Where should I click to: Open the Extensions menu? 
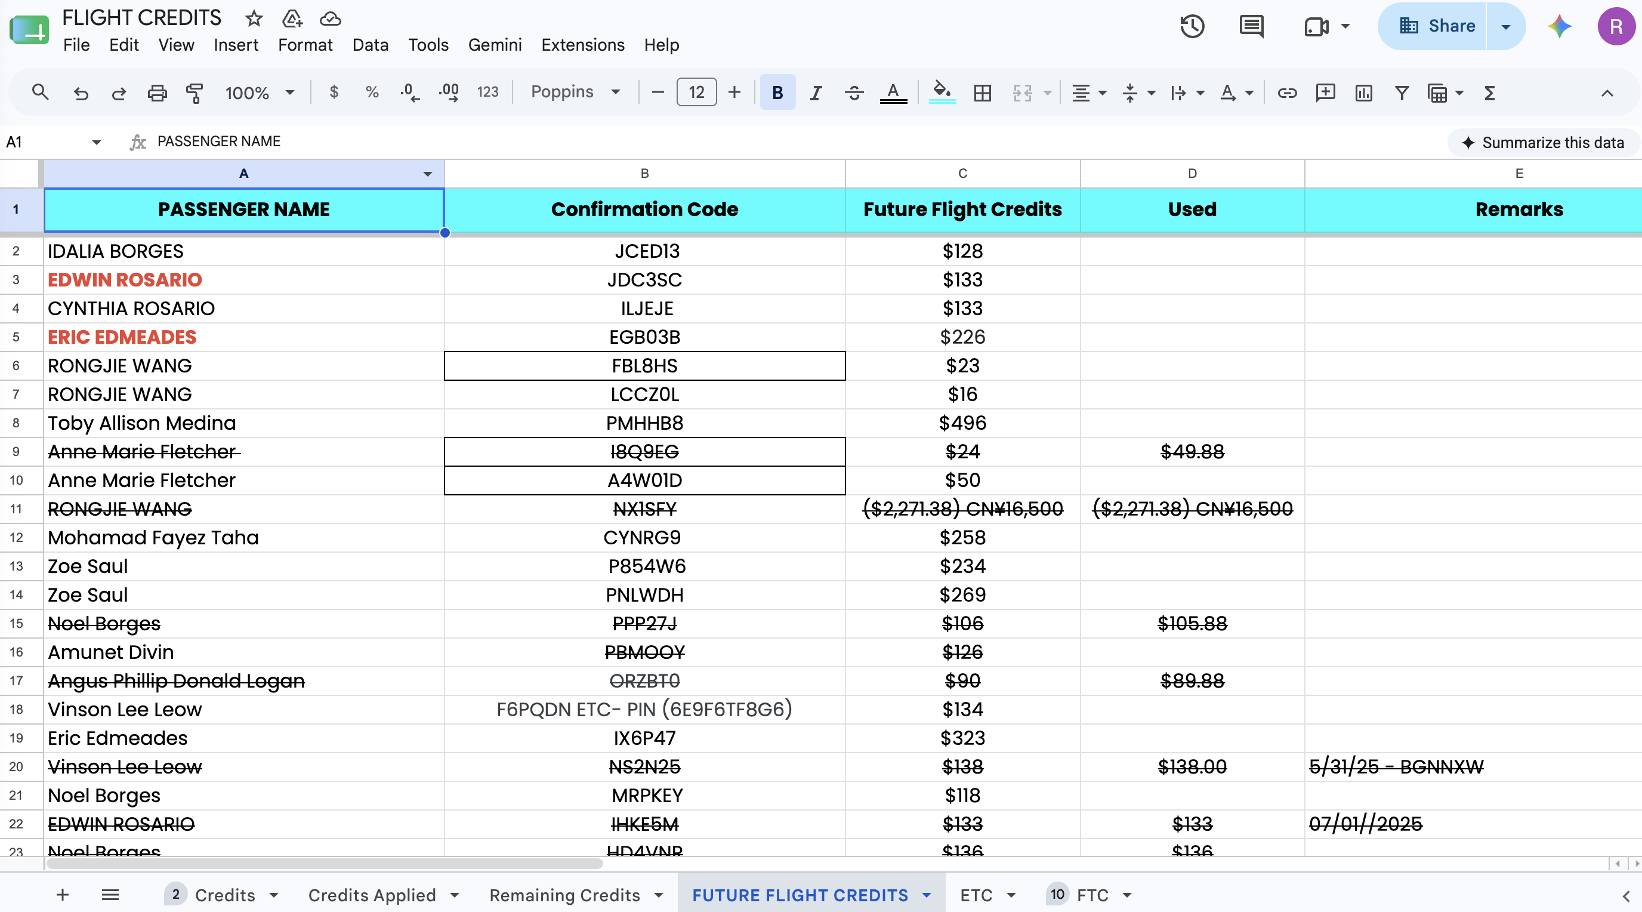click(x=582, y=45)
